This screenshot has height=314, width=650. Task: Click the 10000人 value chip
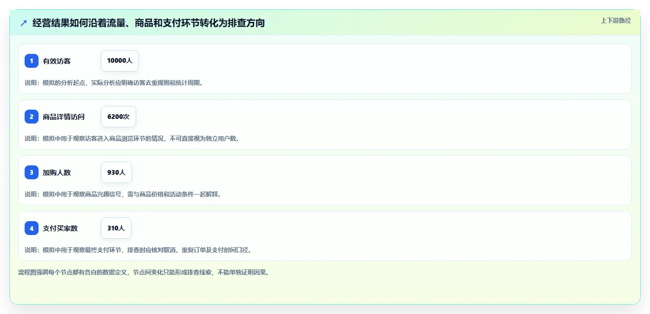click(x=120, y=61)
